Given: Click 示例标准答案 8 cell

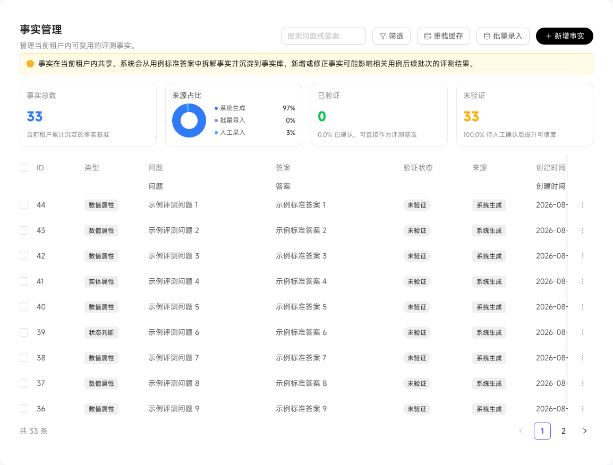Looking at the screenshot, I should [301, 383].
